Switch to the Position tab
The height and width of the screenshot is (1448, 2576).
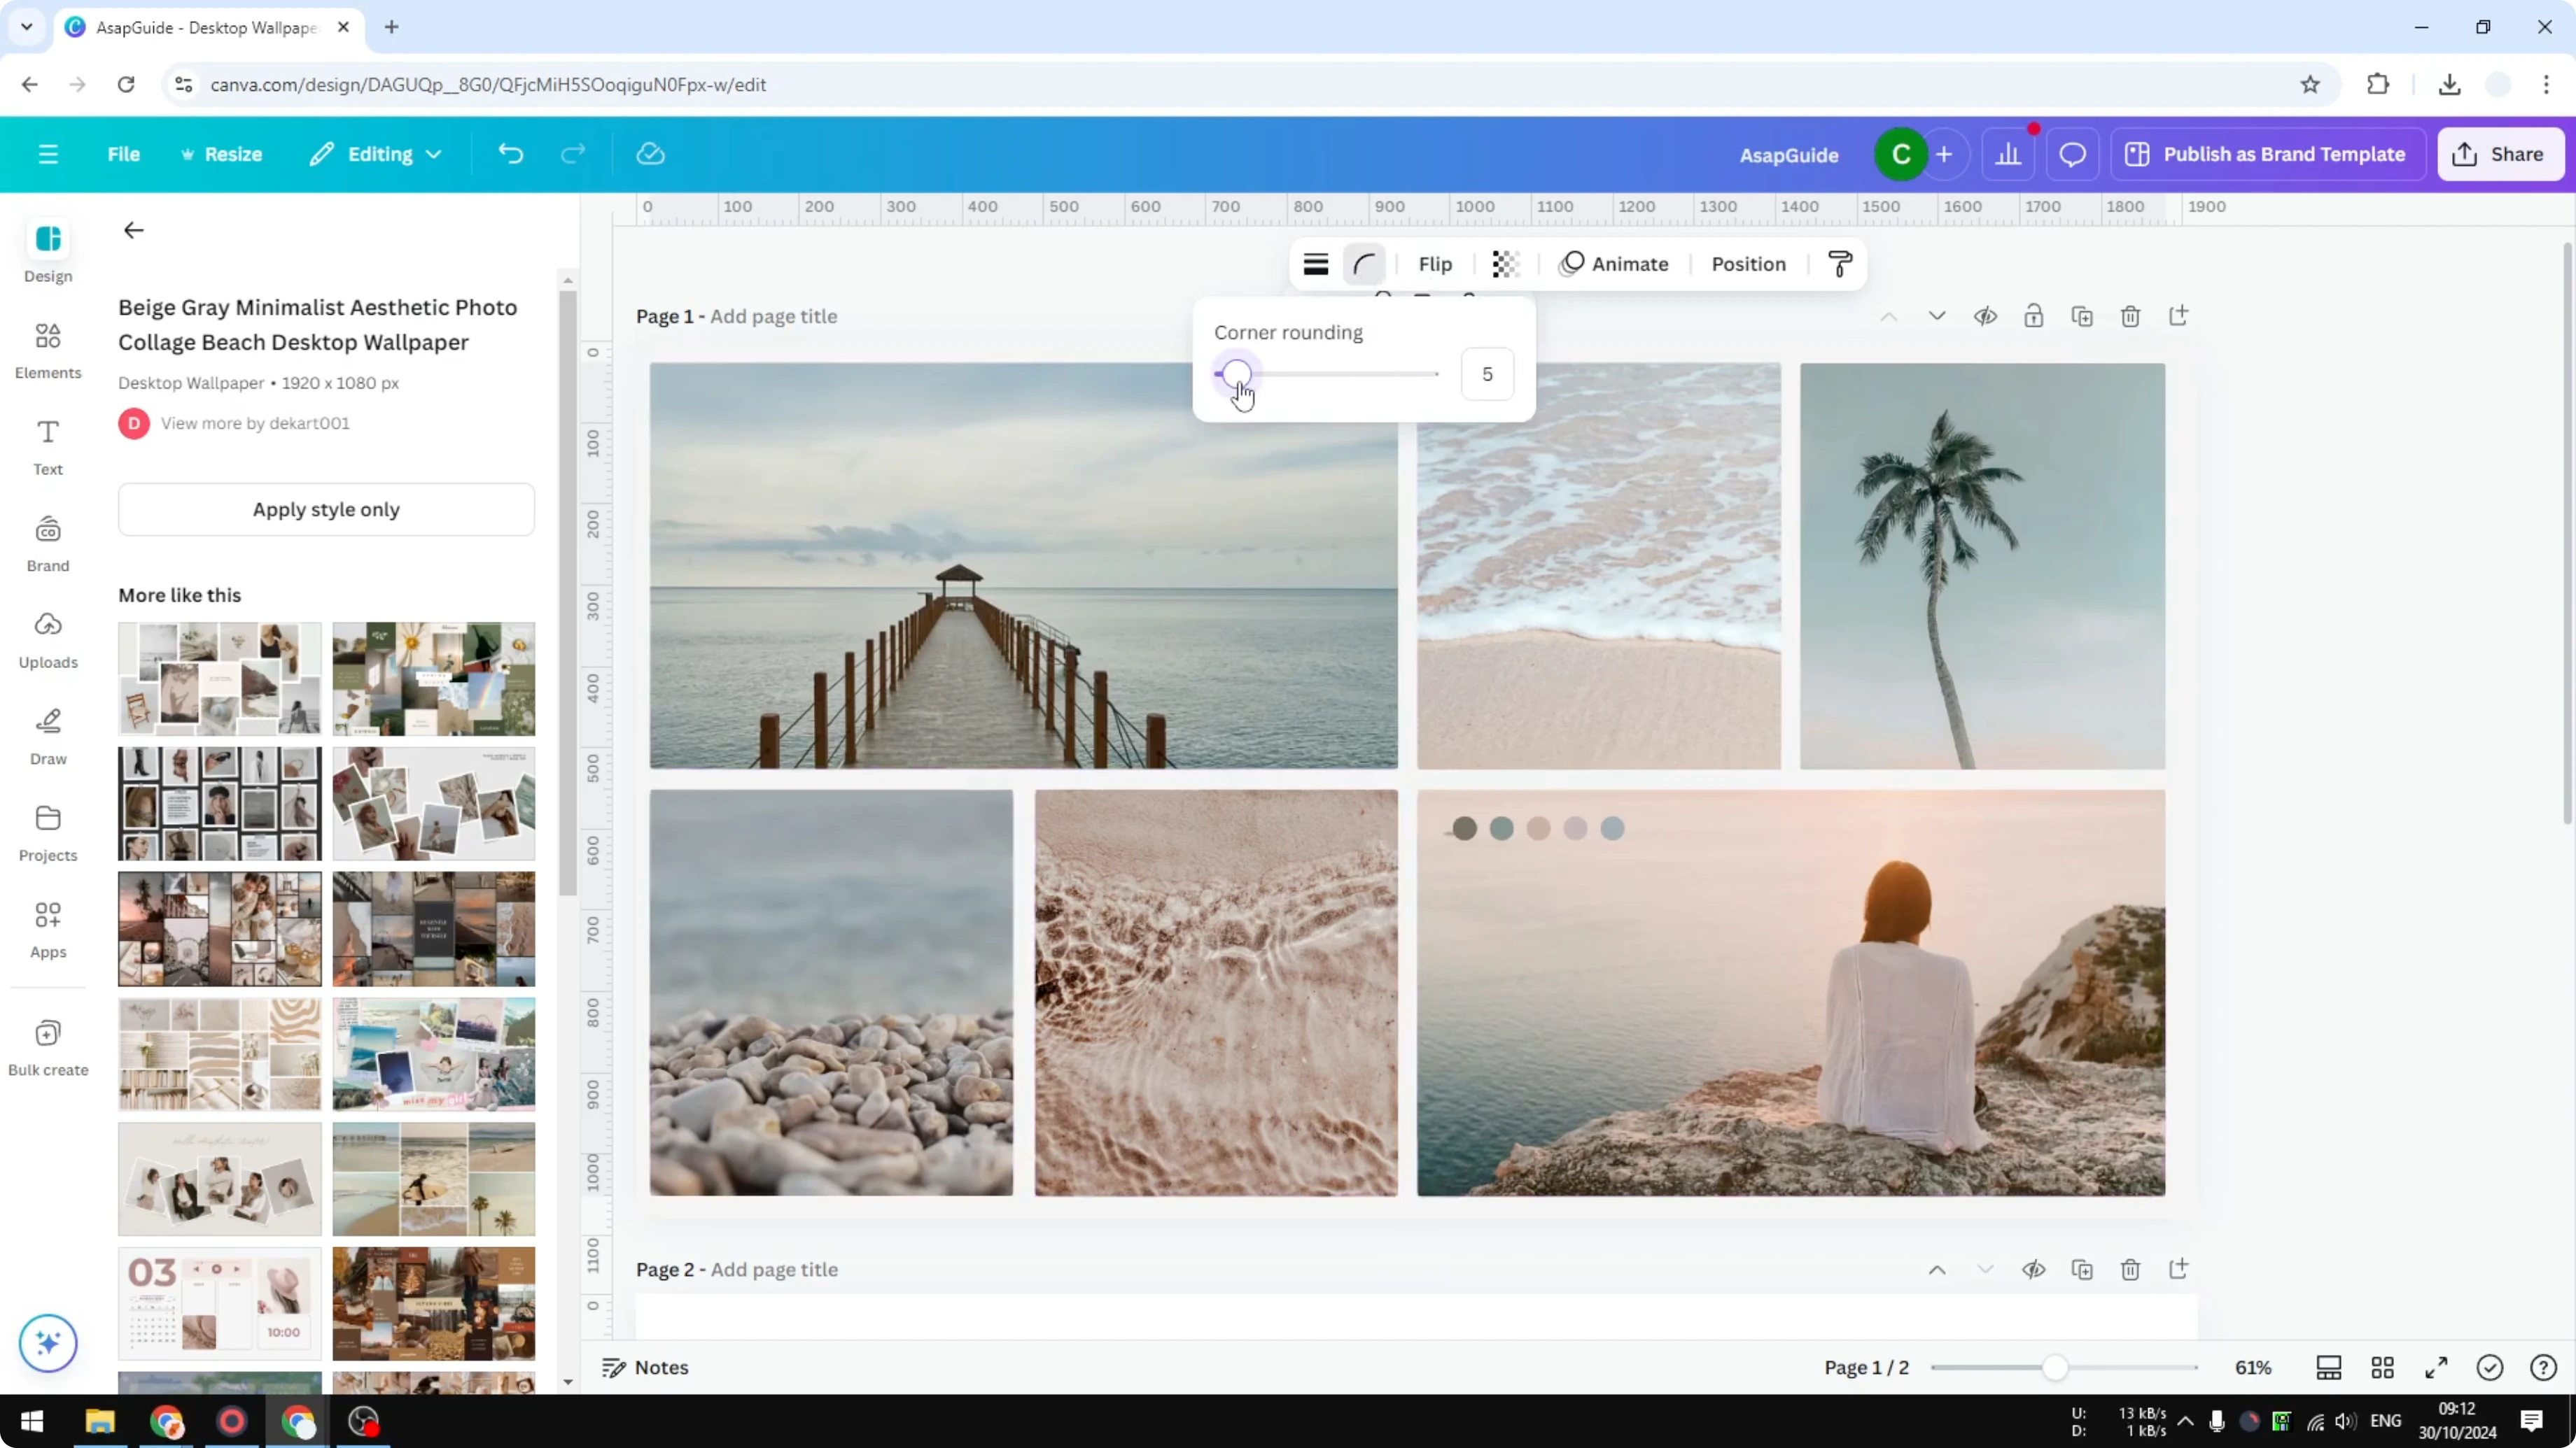[x=1748, y=264]
